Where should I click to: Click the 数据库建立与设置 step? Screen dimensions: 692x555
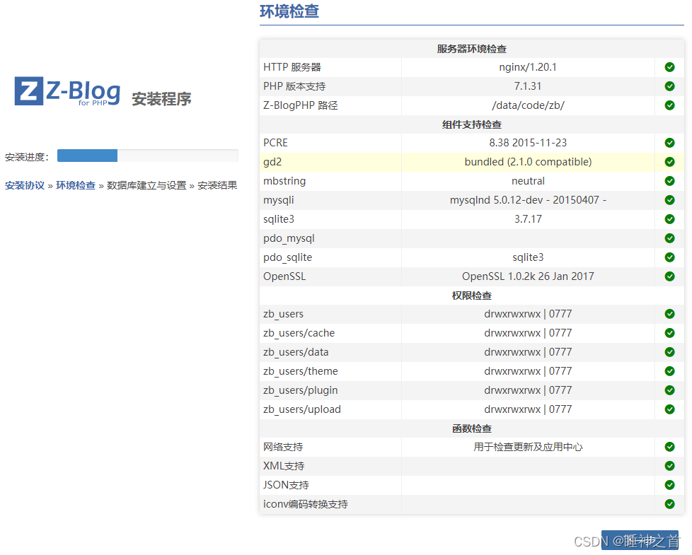point(146,185)
